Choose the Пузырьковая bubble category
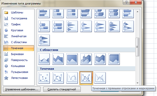Viewport: 157px width, 96px height. (18, 72)
